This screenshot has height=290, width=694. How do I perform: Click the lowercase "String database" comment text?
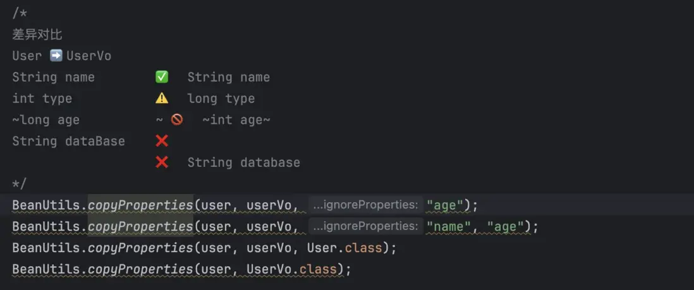[243, 162]
